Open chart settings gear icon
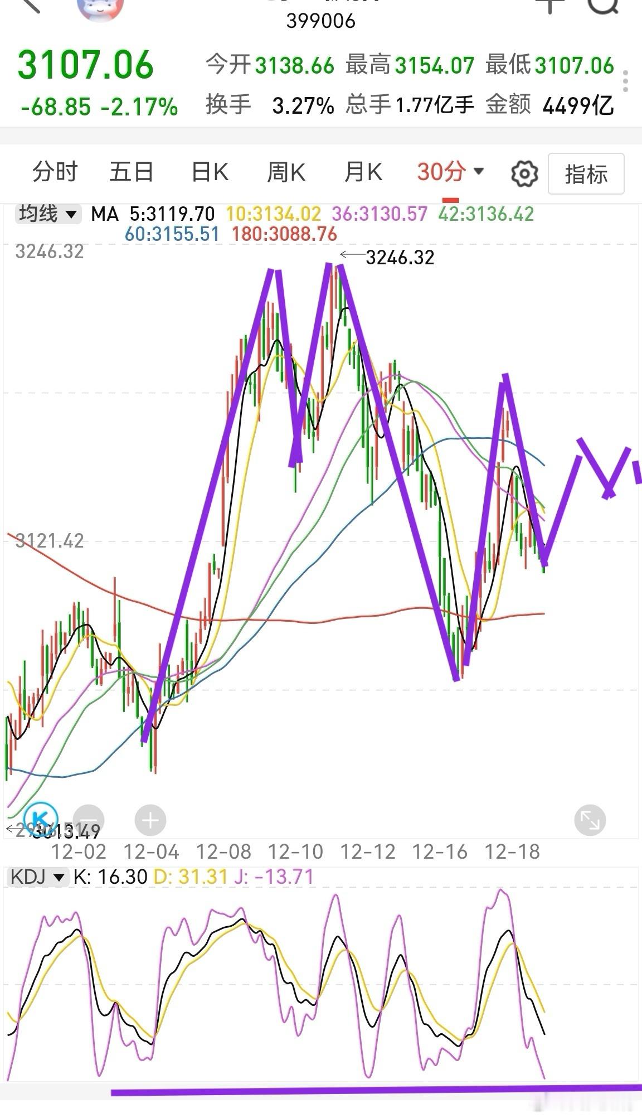The image size is (642, 1118). [x=524, y=174]
